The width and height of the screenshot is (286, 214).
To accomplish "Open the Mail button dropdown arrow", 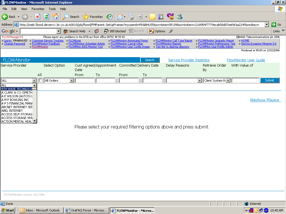I will coord(125,17).
